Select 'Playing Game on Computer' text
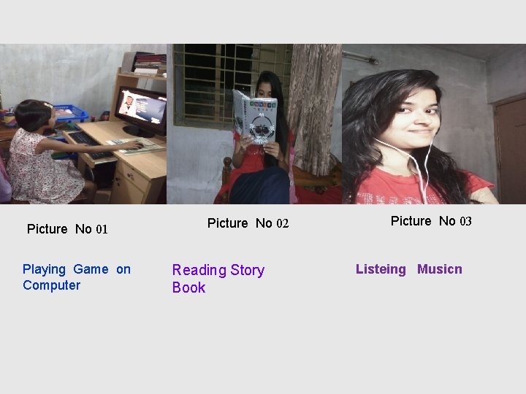The width and height of the screenshot is (526, 394). click(x=77, y=277)
